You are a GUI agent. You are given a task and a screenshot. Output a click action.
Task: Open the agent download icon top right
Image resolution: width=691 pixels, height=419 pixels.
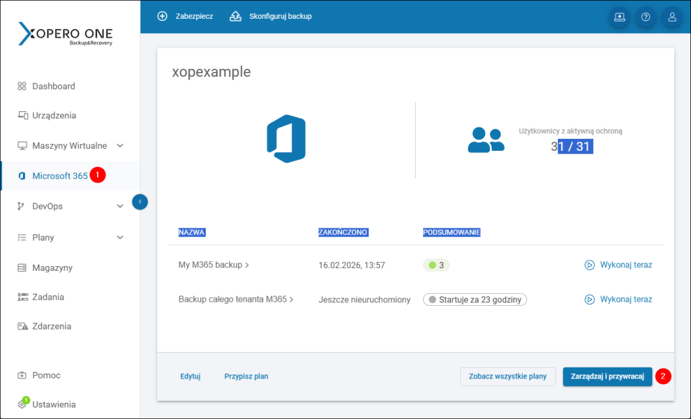click(x=619, y=18)
